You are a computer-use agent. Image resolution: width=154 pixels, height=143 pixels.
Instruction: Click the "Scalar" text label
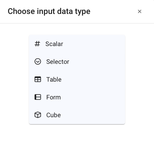(54, 44)
